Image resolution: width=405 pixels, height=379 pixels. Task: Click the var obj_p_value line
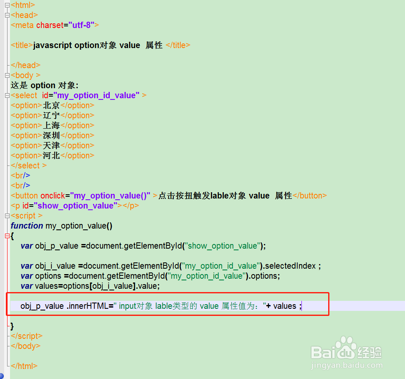point(143,246)
